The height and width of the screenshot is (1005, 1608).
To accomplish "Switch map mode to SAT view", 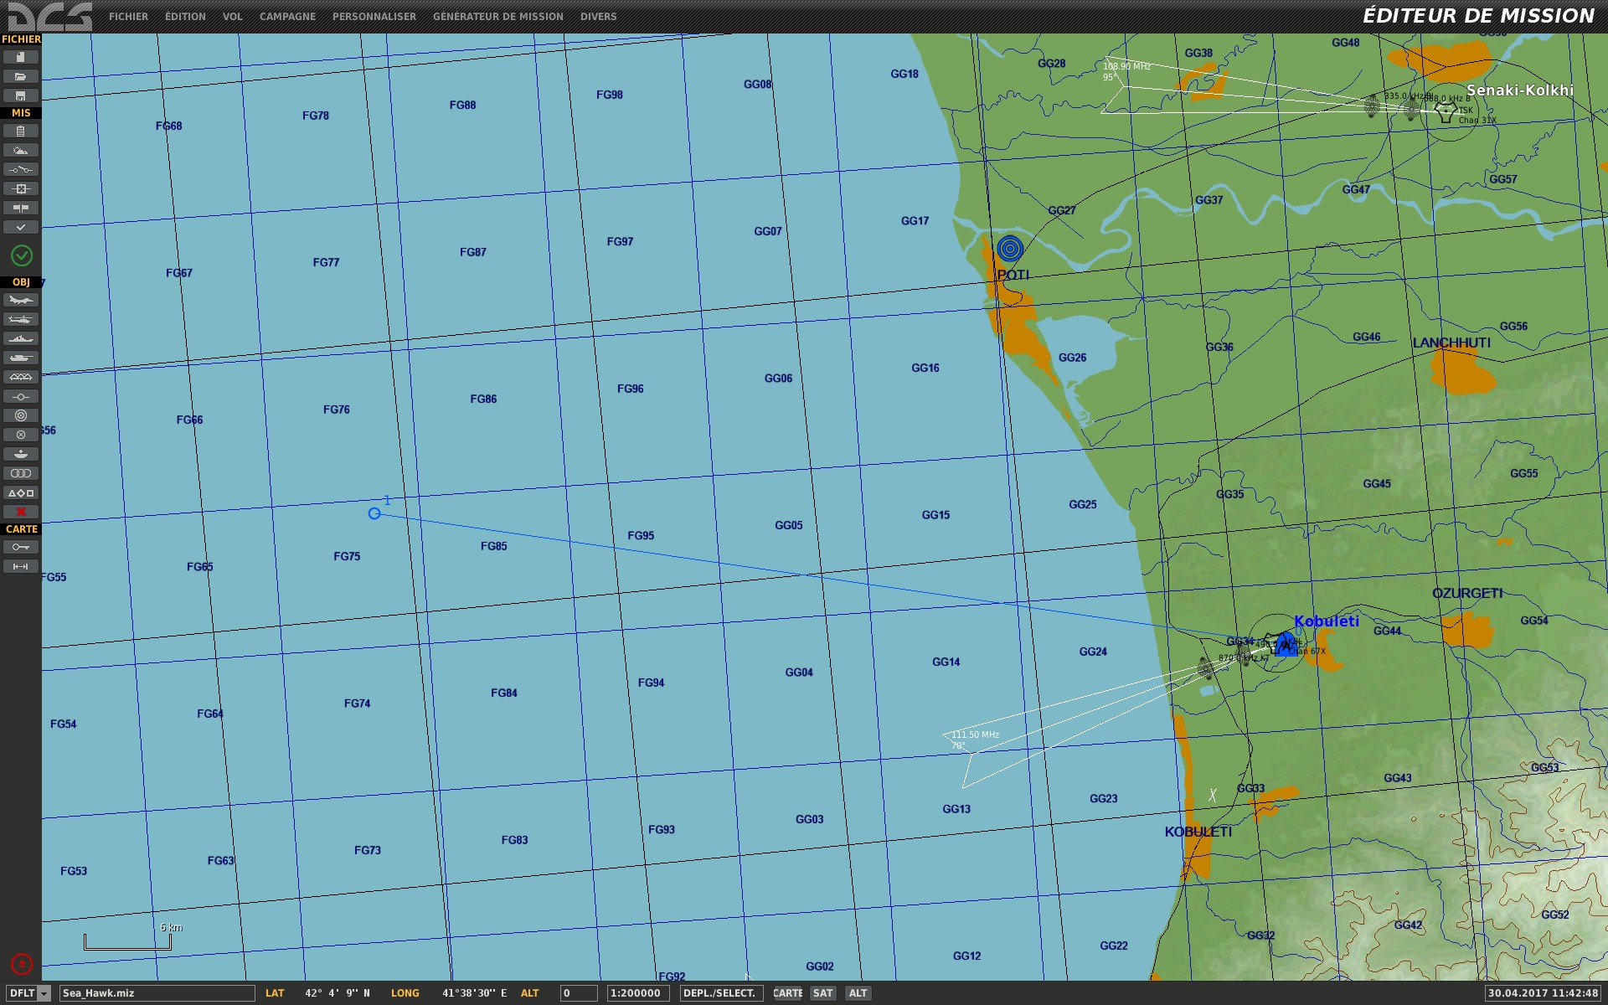I will 822,993.
